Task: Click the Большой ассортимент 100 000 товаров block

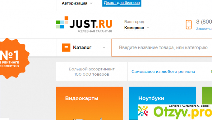Action: pyautogui.click(x=92, y=71)
